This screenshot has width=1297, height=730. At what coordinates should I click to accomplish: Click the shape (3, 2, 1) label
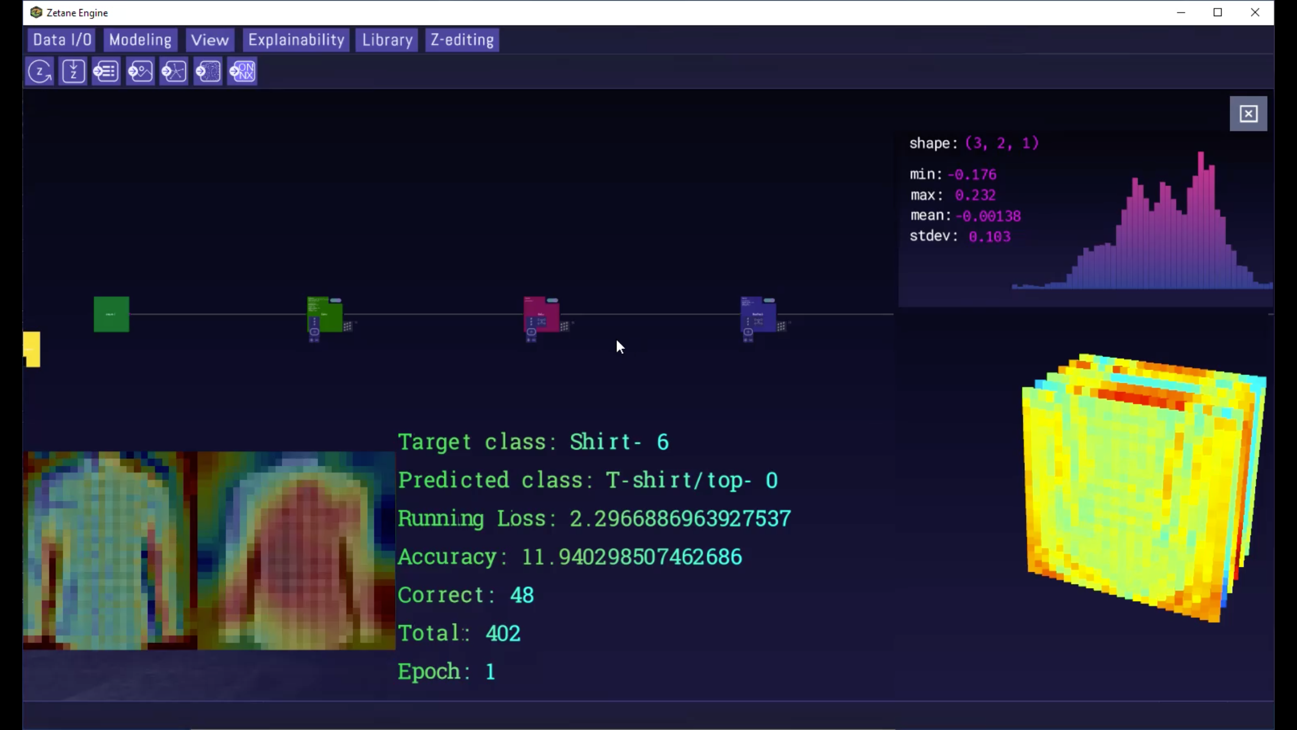coord(974,143)
